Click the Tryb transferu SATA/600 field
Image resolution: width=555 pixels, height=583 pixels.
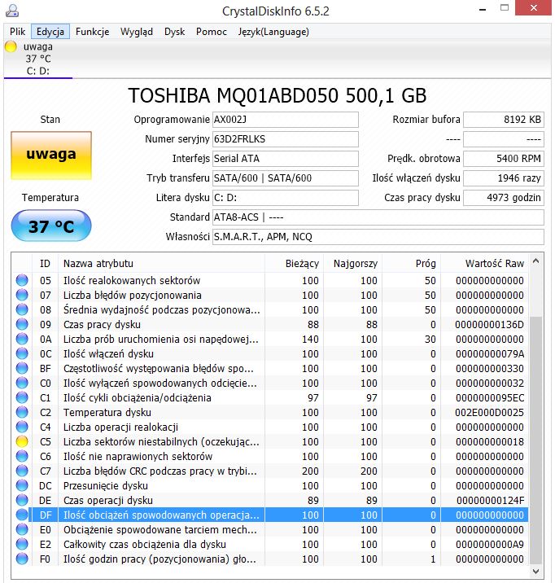click(286, 178)
